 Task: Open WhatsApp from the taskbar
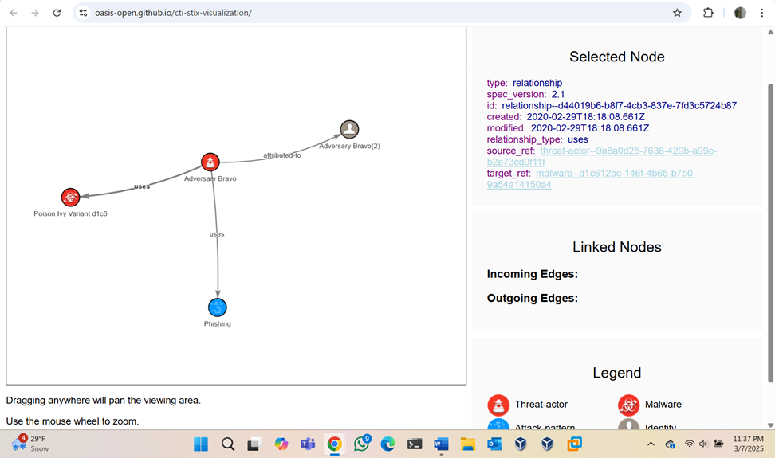click(362, 444)
